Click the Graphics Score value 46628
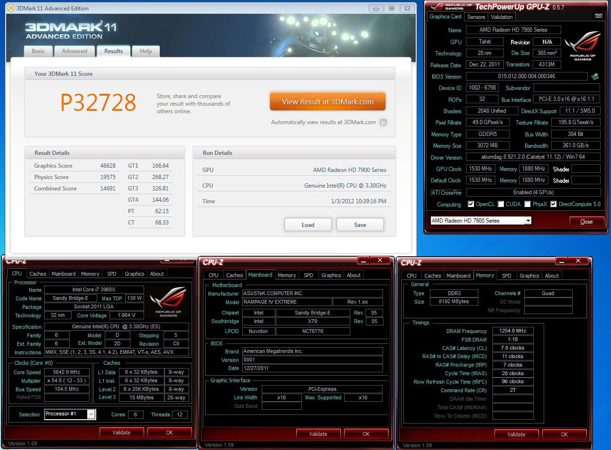 [108, 166]
